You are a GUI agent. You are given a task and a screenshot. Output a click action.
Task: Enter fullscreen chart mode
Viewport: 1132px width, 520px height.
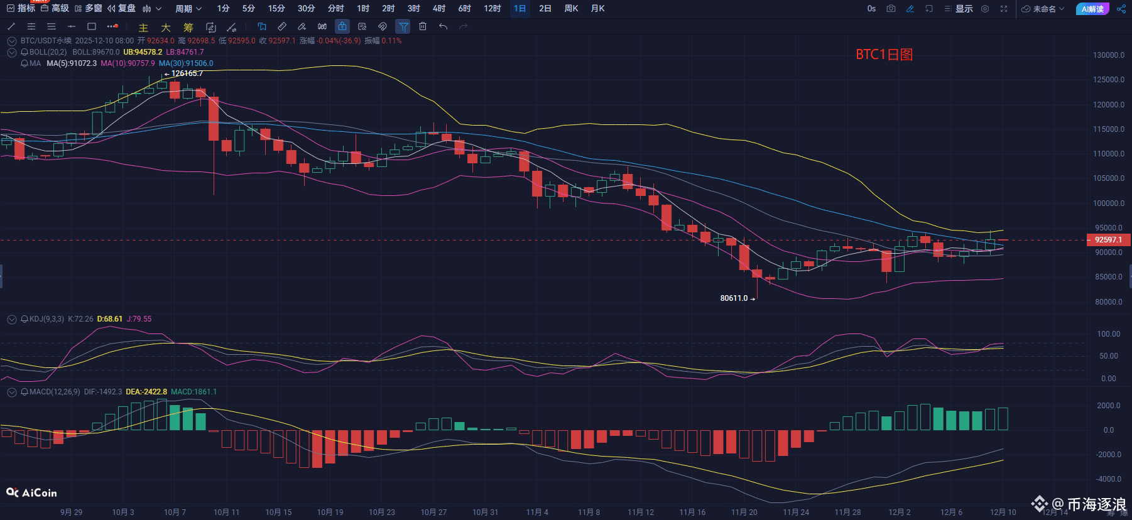click(x=1004, y=9)
